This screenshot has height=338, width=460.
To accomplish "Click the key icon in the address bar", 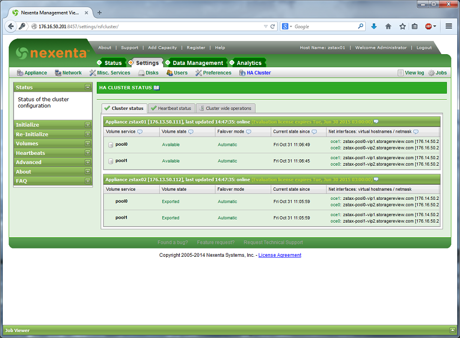I will (22, 27).
